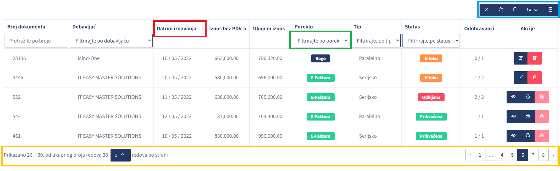The image size is (560, 171).
Task: Export the table with the XLS icon
Action: tap(550, 9)
